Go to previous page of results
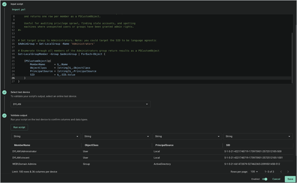This screenshot has height=183, width=297. click(x=281, y=172)
